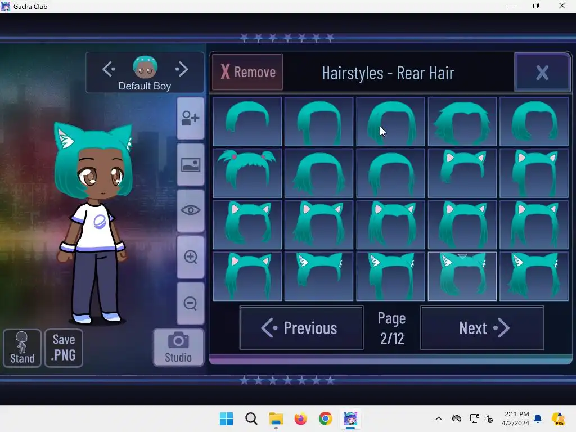Select the third hairstyle in row two
Screen dimensions: 576x432
tap(390, 173)
